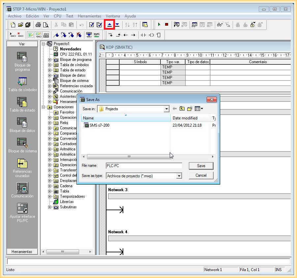Click the File name input field
This screenshot has width=297, height=278.
point(144,166)
